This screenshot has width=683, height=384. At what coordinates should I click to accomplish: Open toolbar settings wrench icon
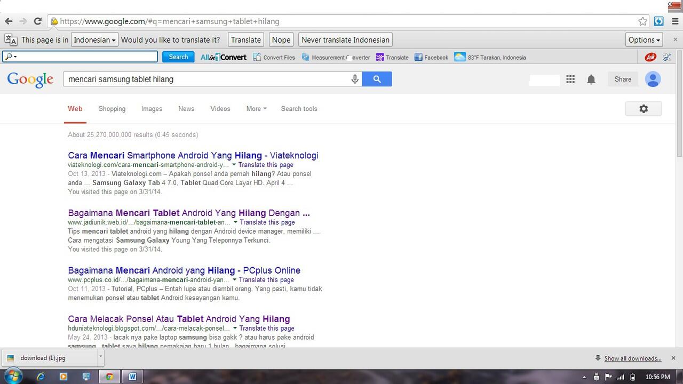[x=667, y=57]
